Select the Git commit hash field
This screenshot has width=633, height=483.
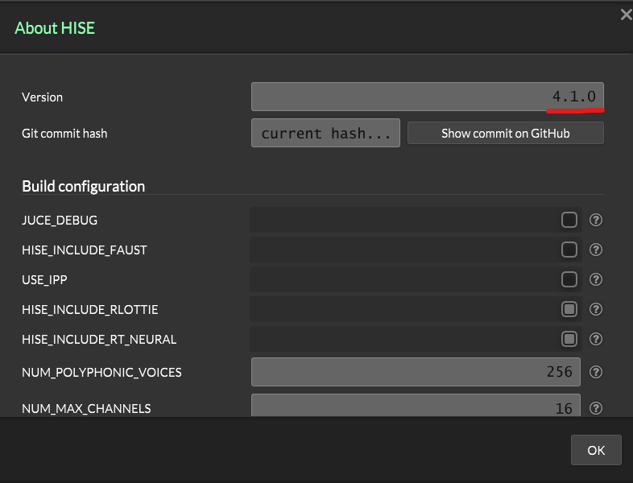(x=326, y=134)
